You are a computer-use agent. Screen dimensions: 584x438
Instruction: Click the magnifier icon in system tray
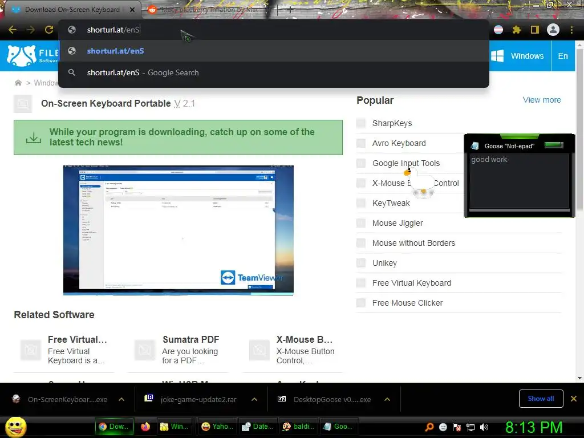[x=429, y=427]
